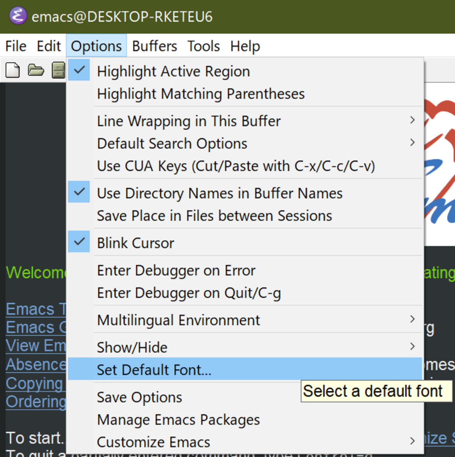
Task: Follow the Emacs T... link on splash screen
Action: pyautogui.click(x=36, y=309)
